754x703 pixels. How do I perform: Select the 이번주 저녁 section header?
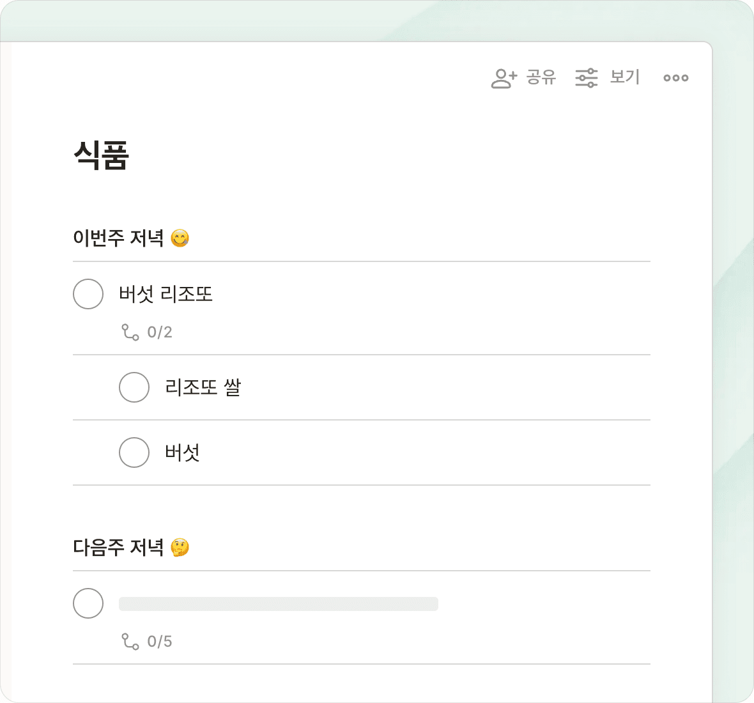coord(118,238)
